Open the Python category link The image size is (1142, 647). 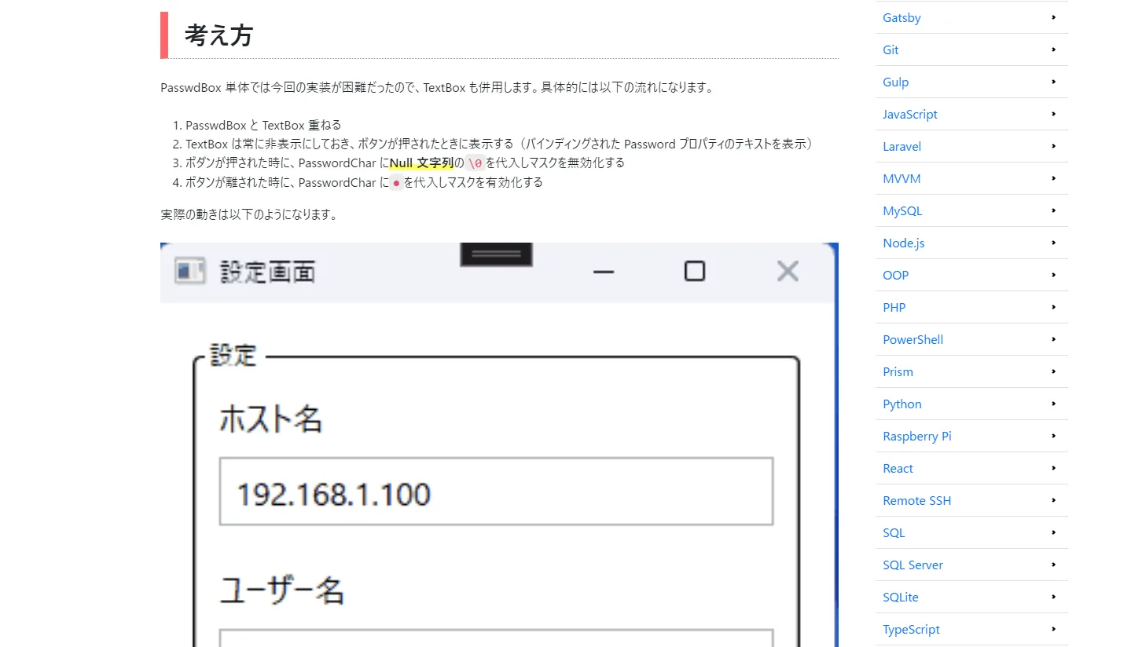tap(902, 404)
